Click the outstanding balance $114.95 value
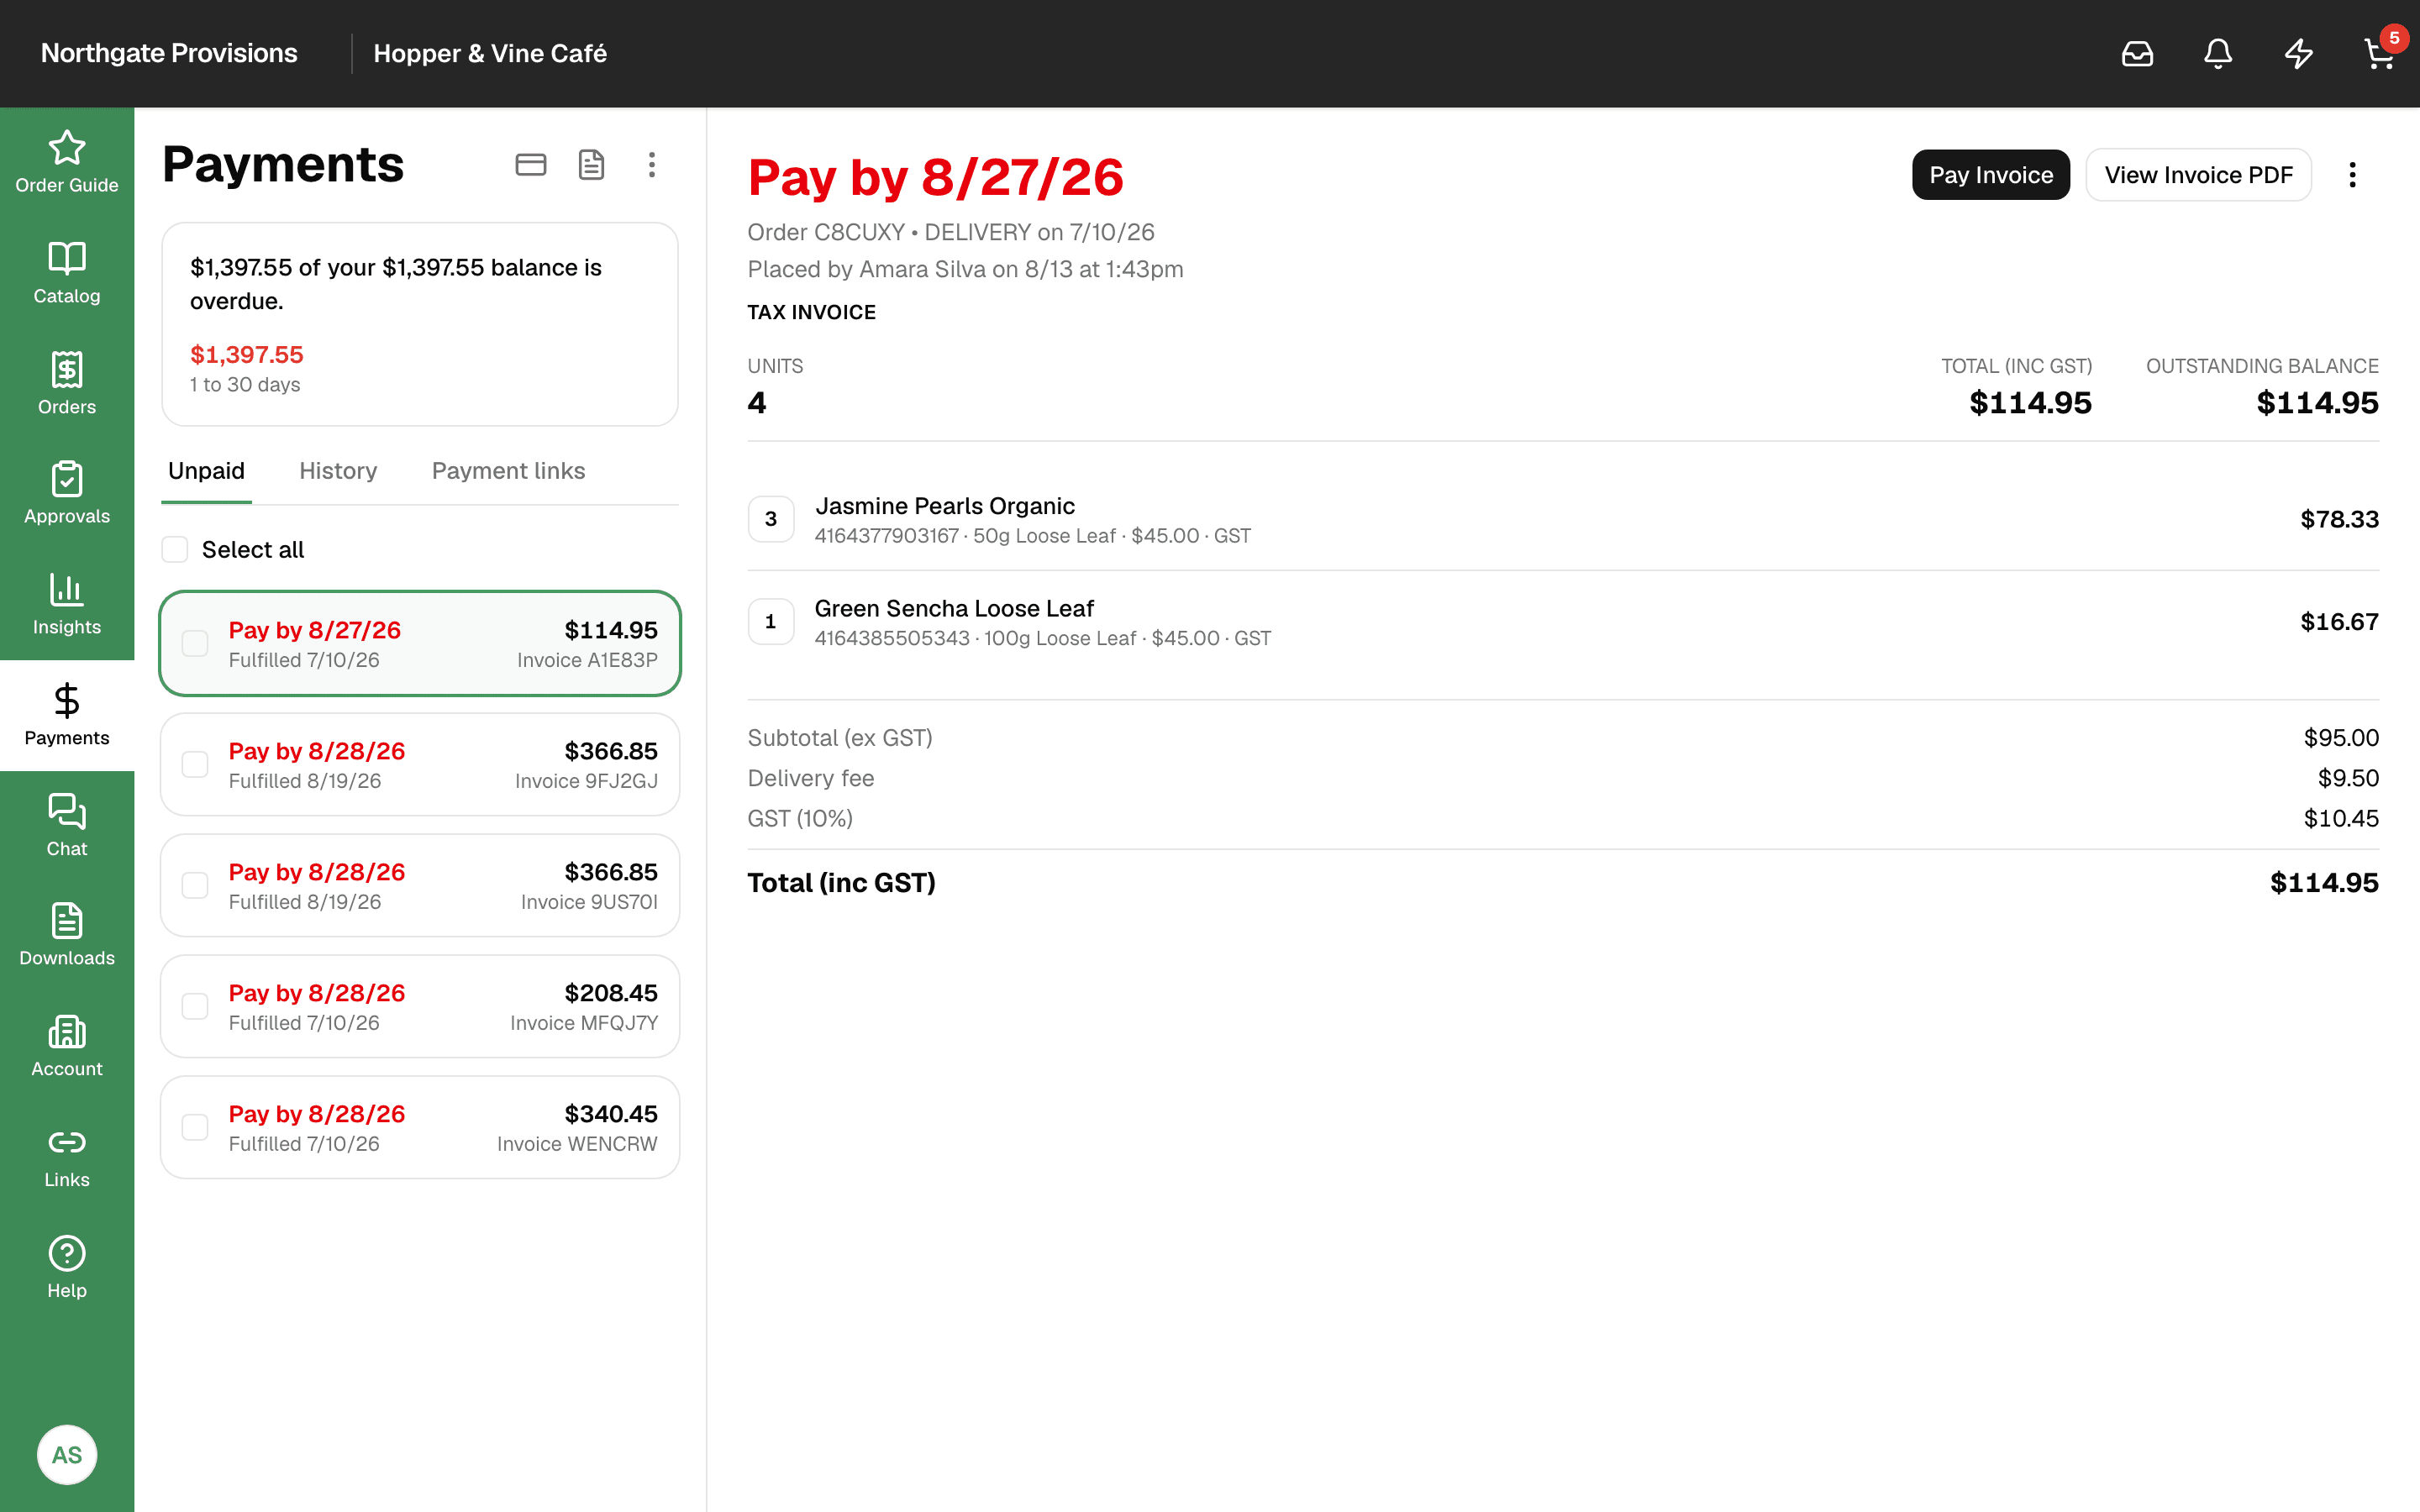Screen dimensions: 2420x1512 point(2317,403)
